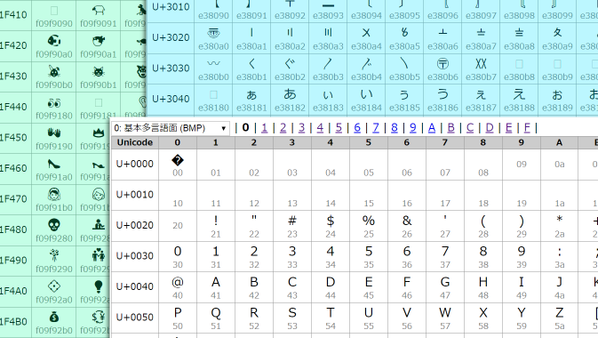Select plane link 5
This screenshot has width=598, height=338.
[x=339, y=128]
